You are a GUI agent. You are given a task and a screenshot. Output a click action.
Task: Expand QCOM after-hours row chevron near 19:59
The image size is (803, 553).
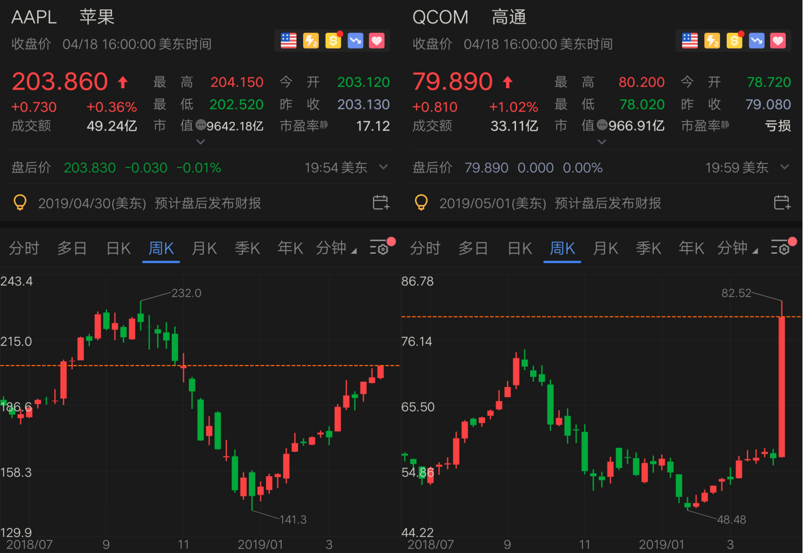coord(785,167)
